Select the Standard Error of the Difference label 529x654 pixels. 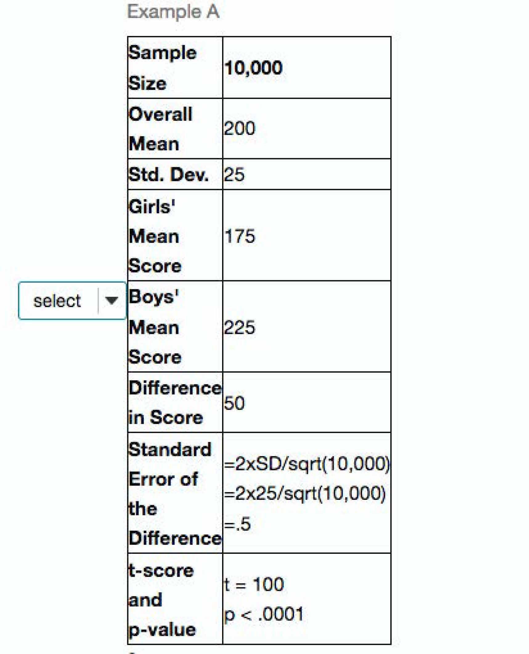click(174, 494)
